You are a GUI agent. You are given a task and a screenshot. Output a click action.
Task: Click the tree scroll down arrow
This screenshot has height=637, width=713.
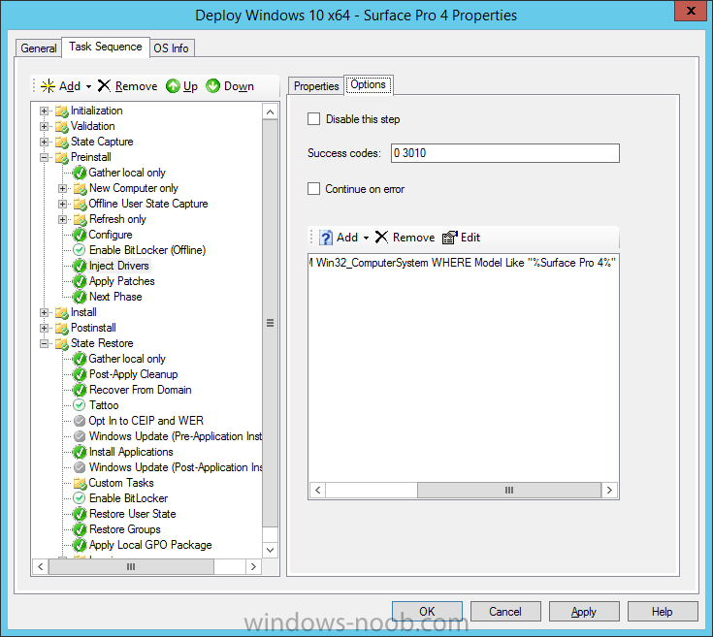(x=270, y=550)
